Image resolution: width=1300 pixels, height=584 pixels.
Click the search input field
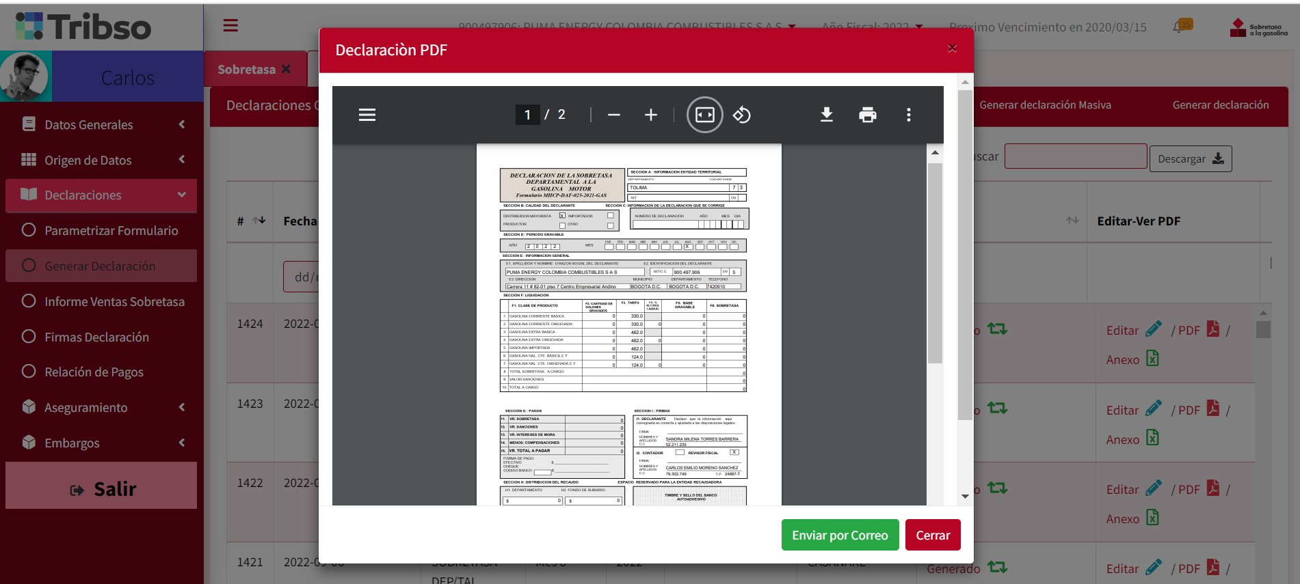1076,156
